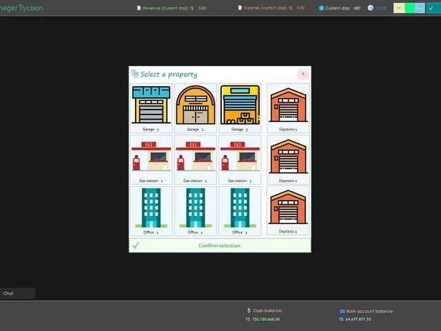Choose Gas station 2

click(196, 159)
